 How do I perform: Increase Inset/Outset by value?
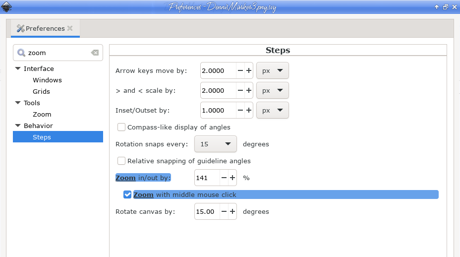(x=249, y=110)
